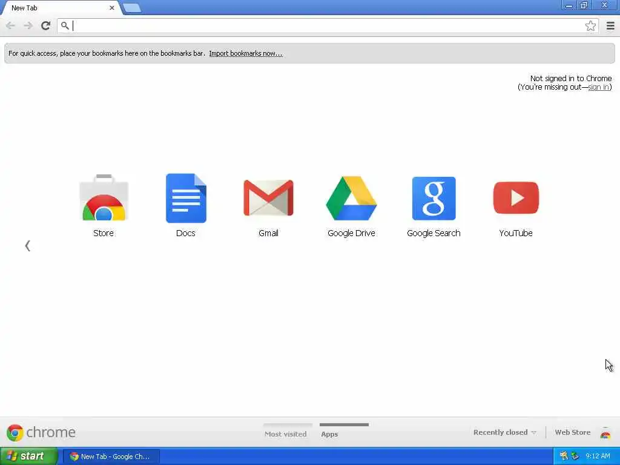Click New Tab - Google Chrome taskbar button
620x465 pixels.
pyautogui.click(x=111, y=457)
